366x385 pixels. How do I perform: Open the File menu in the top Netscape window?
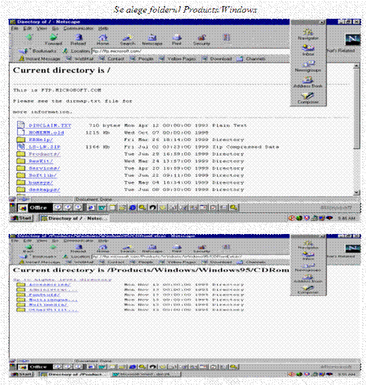tap(15, 29)
